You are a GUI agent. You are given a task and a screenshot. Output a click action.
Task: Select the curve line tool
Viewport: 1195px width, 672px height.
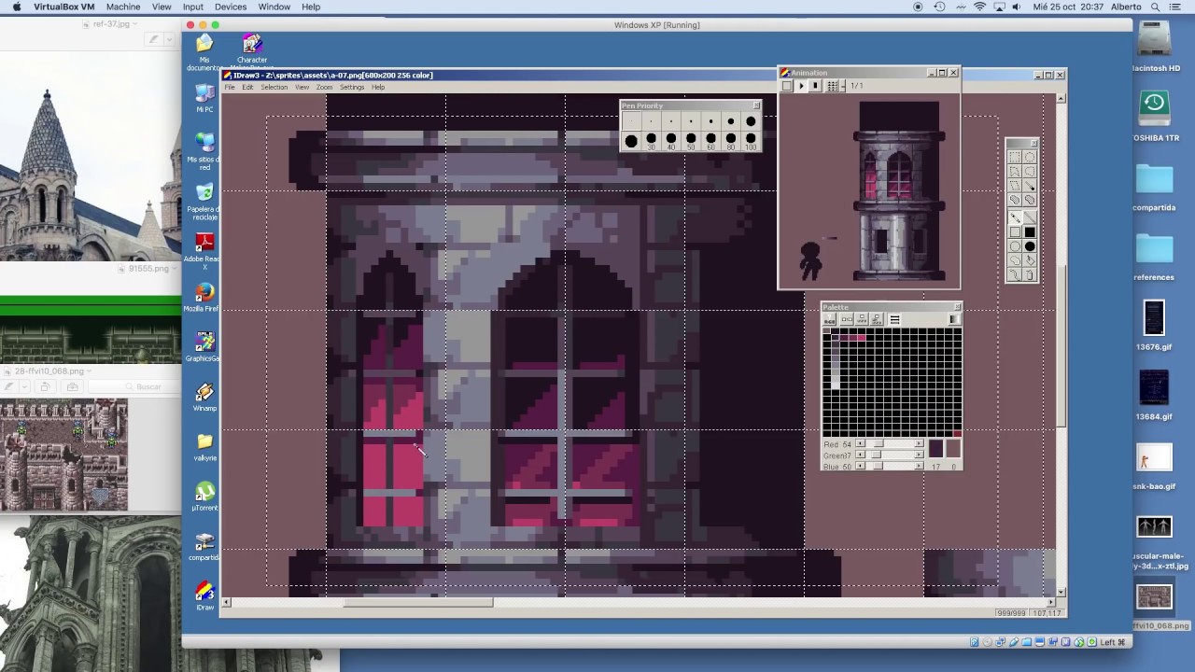pos(1015,273)
